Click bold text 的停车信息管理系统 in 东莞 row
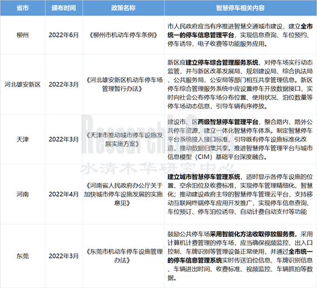This screenshot has height=288, width=317. pos(195,260)
